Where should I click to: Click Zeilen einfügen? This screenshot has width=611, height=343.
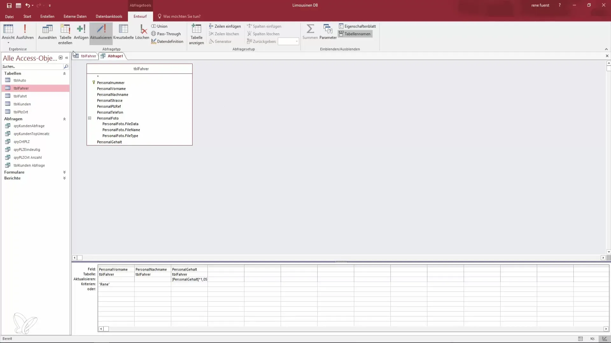[x=225, y=26]
